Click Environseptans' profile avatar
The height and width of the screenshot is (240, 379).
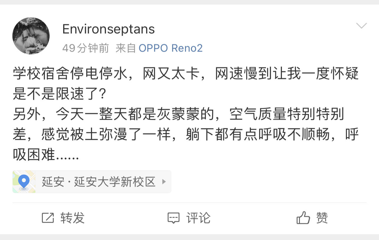click(x=31, y=36)
